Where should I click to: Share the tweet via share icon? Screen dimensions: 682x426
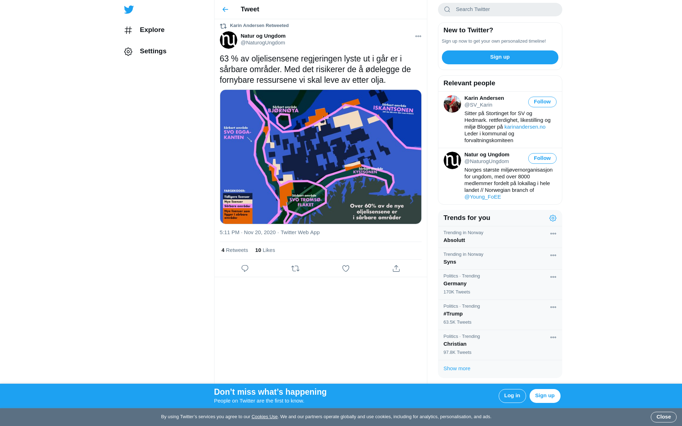[396, 269]
